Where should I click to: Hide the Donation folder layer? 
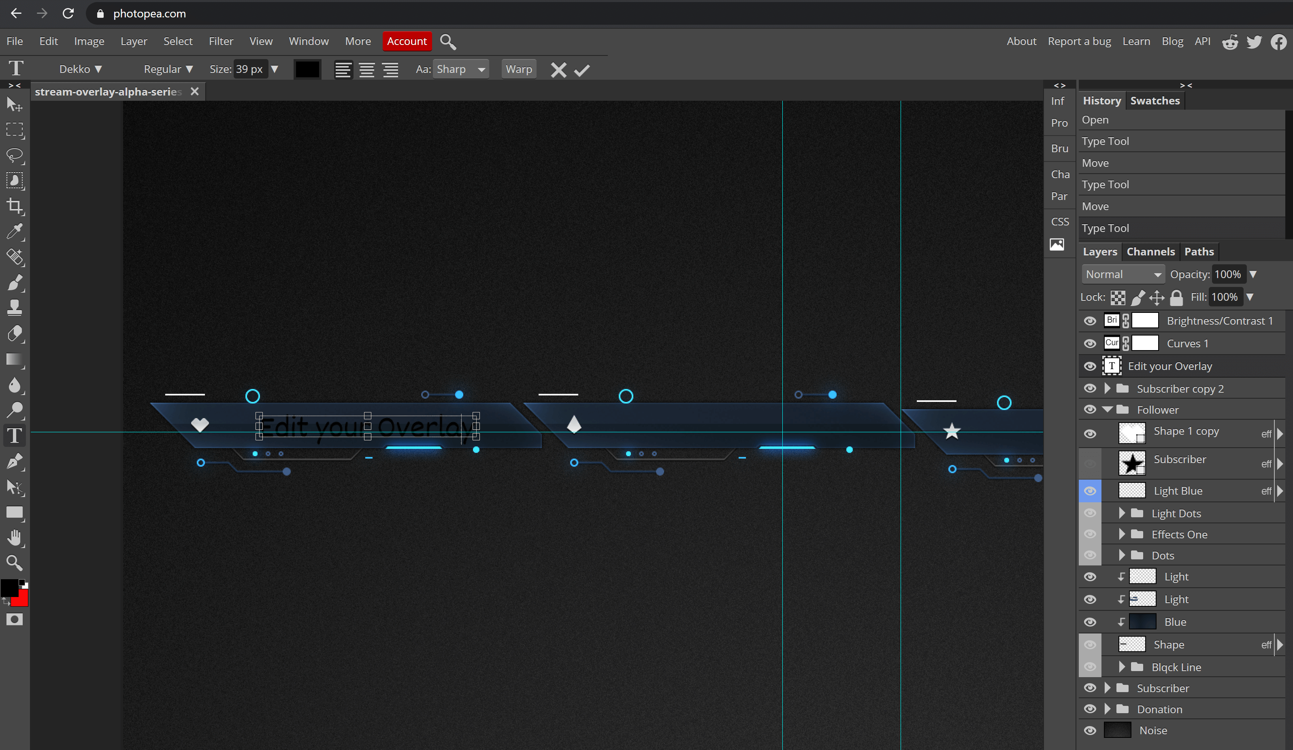(1090, 710)
